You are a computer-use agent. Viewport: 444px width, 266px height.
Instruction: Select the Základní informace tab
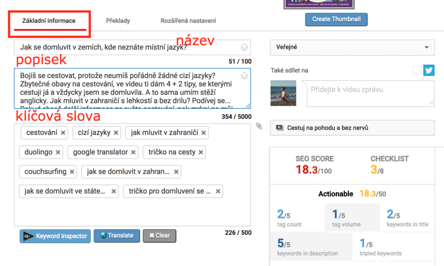pos(49,21)
